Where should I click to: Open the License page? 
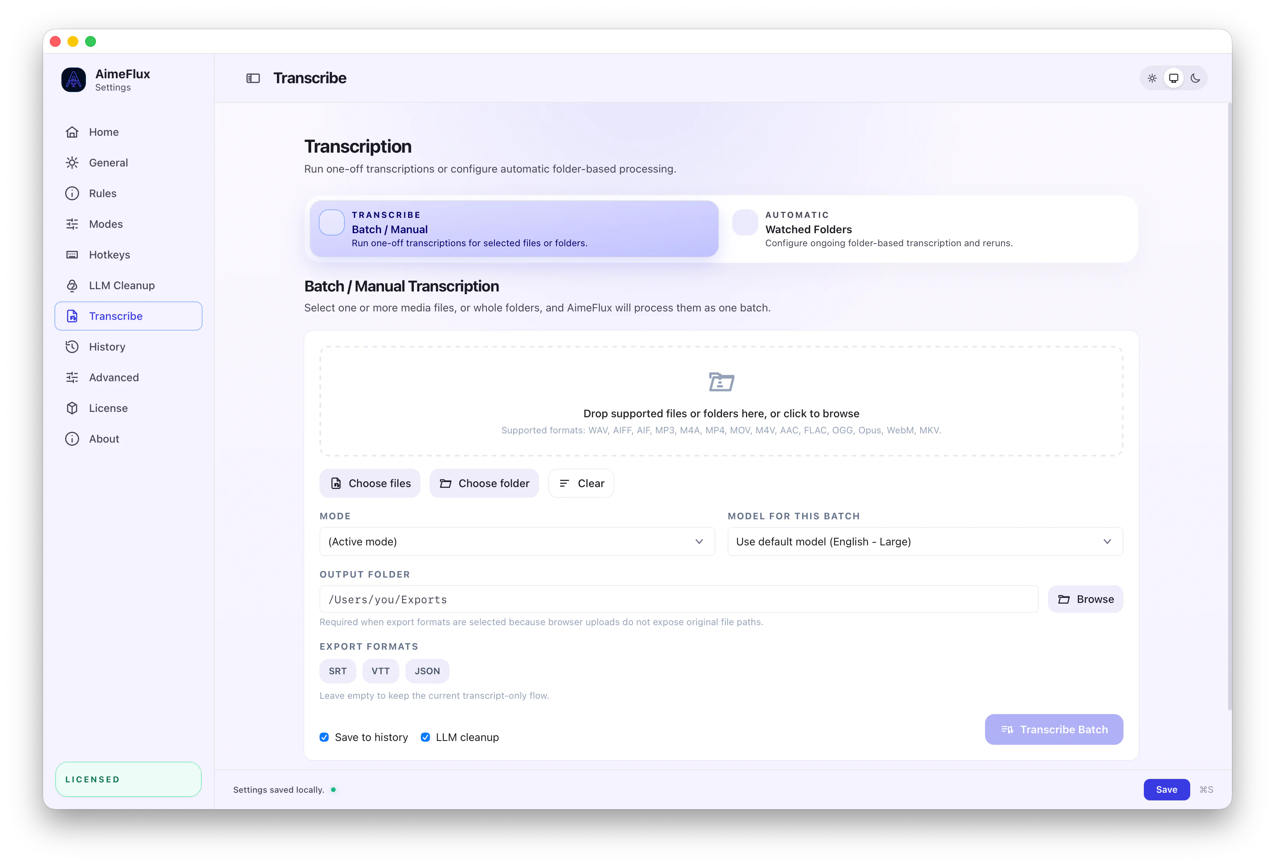[x=128, y=408]
